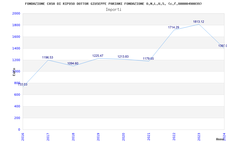This screenshot has height=142, width=227.
Task: Click the Importi chart subtitle
Action: pyautogui.click(x=113, y=10)
